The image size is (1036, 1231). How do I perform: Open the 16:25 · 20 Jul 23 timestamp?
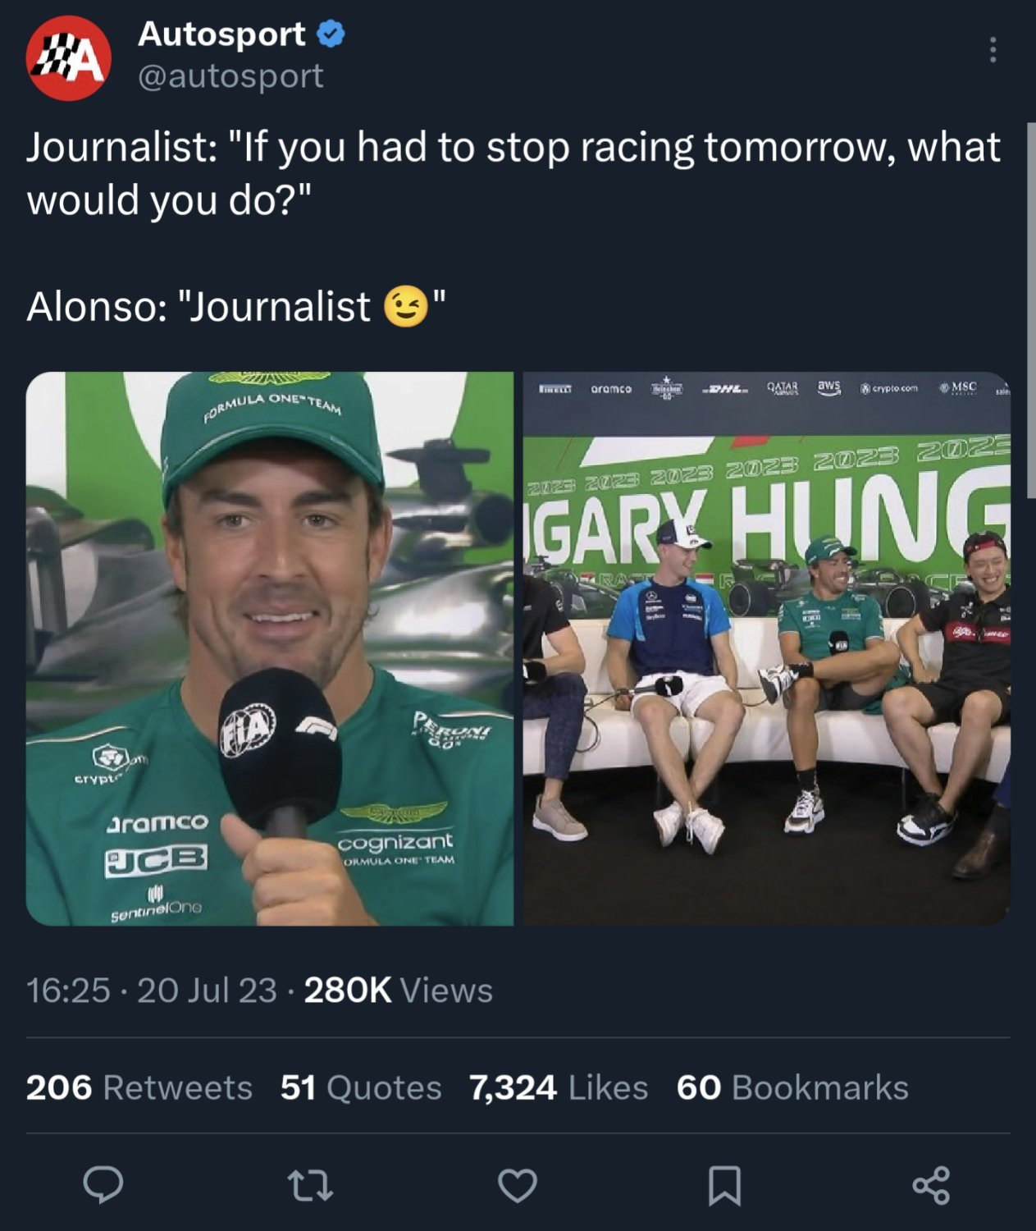point(152,991)
